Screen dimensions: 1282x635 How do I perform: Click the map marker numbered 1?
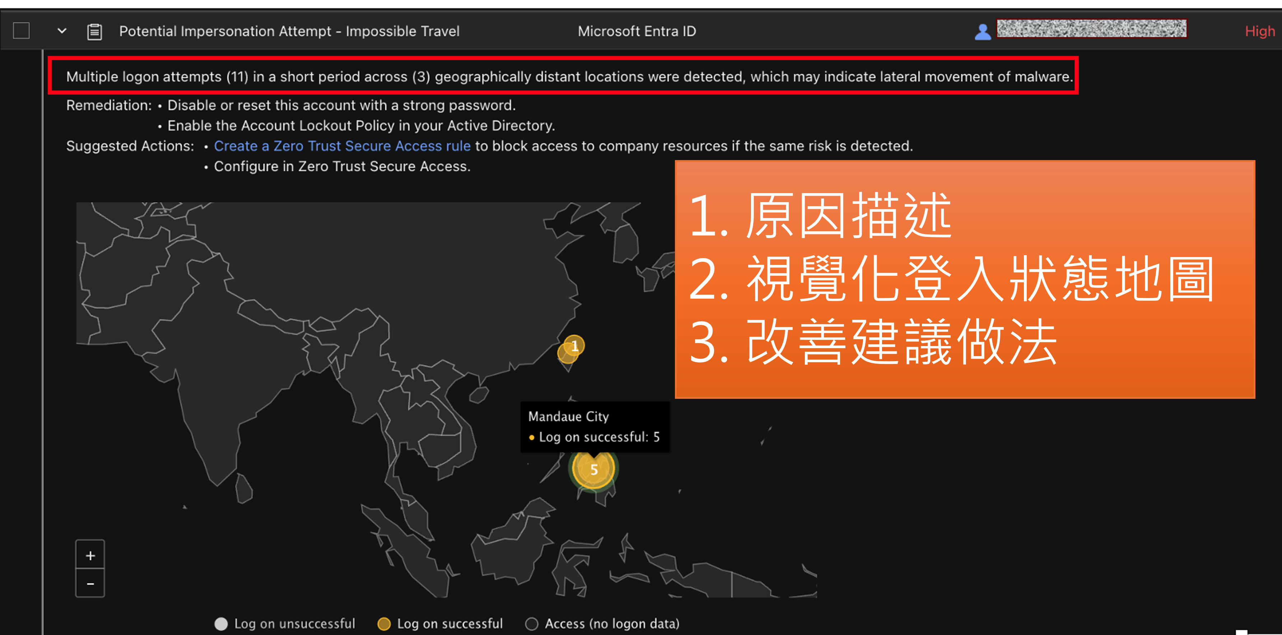(x=575, y=345)
